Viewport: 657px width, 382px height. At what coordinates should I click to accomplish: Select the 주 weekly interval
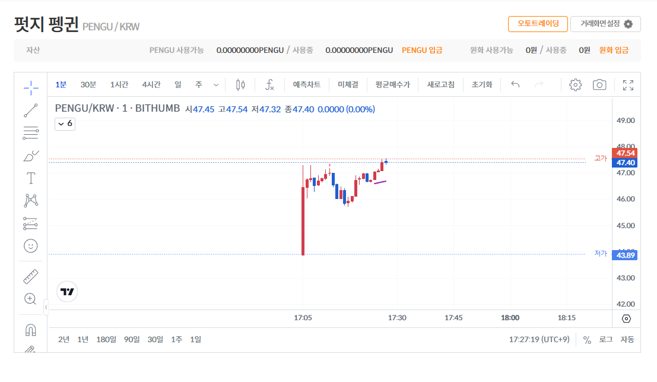(199, 85)
